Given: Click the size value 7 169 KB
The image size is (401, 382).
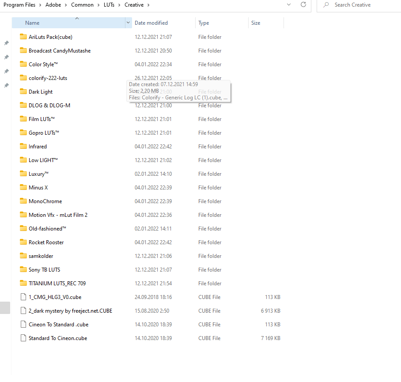Looking at the screenshot, I should [x=271, y=338].
